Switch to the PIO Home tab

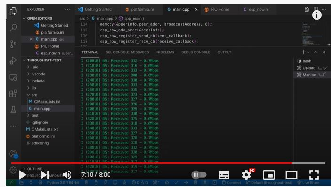pyautogui.click(x=217, y=9)
